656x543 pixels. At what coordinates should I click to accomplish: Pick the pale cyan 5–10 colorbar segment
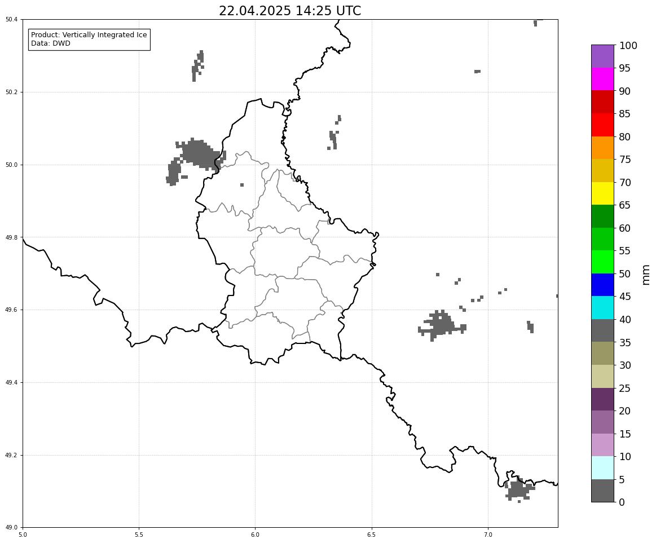pyautogui.click(x=602, y=467)
